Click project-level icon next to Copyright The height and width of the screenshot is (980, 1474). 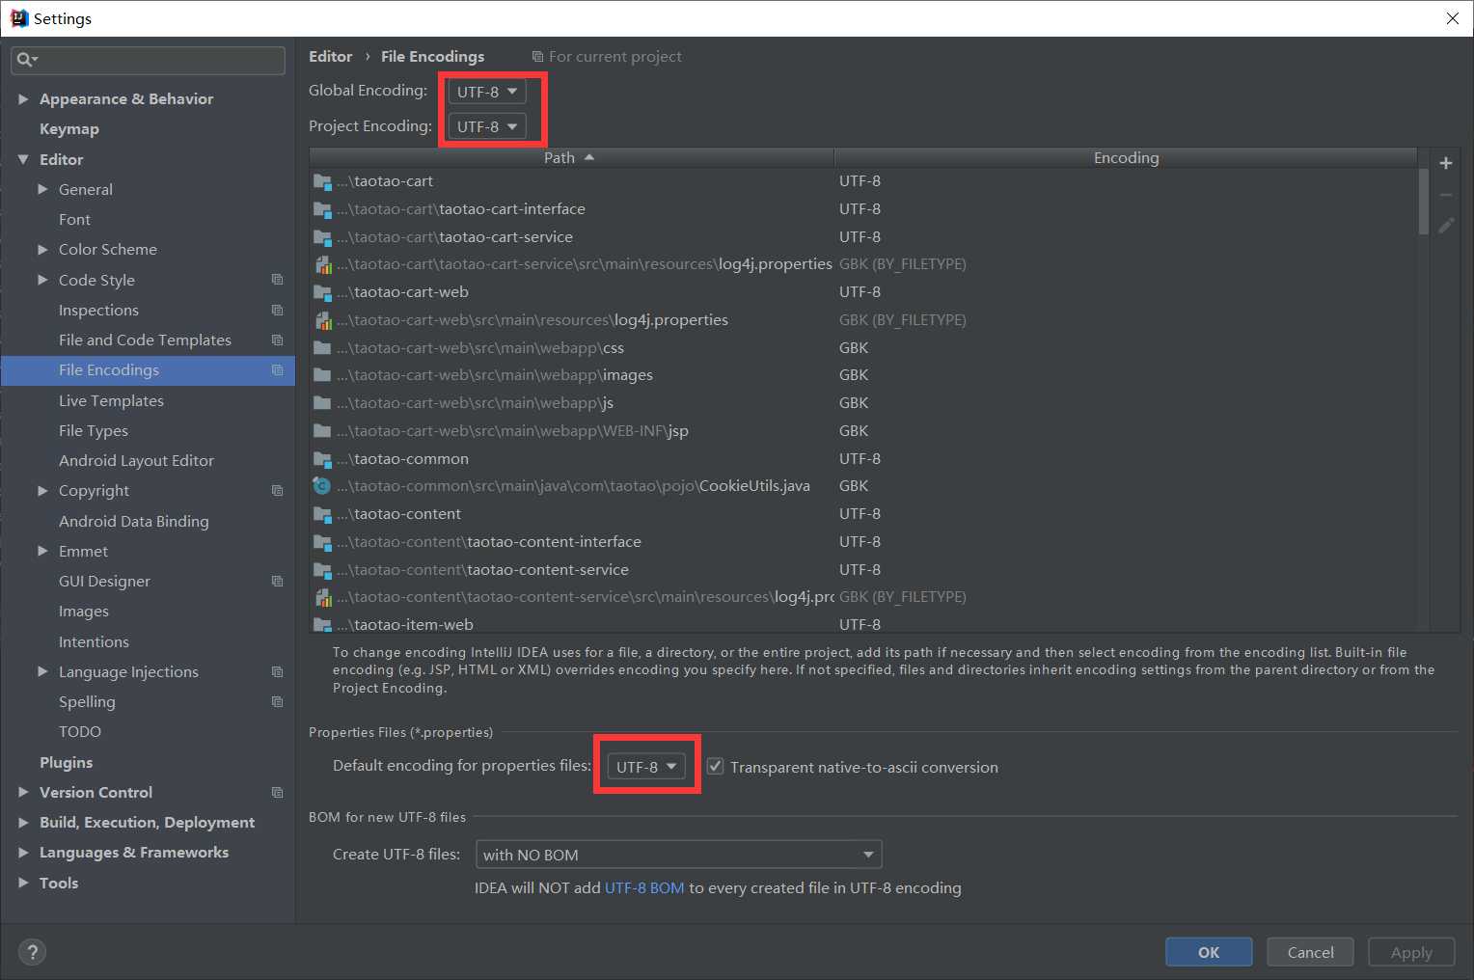[x=277, y=490]
